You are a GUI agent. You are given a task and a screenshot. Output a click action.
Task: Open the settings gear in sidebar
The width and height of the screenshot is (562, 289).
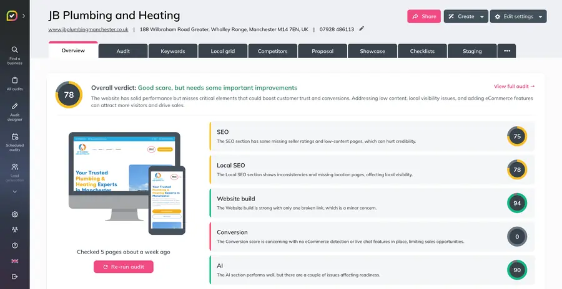point(15,215)
